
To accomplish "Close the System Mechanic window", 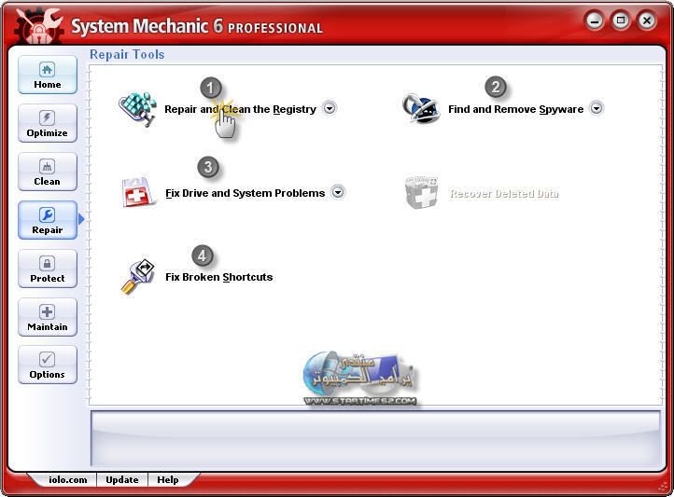I will [647, 21].
